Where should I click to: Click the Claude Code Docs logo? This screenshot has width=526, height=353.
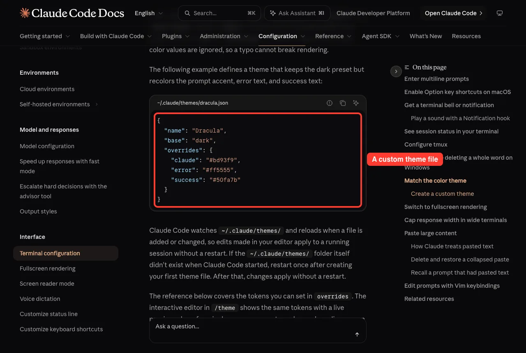[x=72, y=13]
